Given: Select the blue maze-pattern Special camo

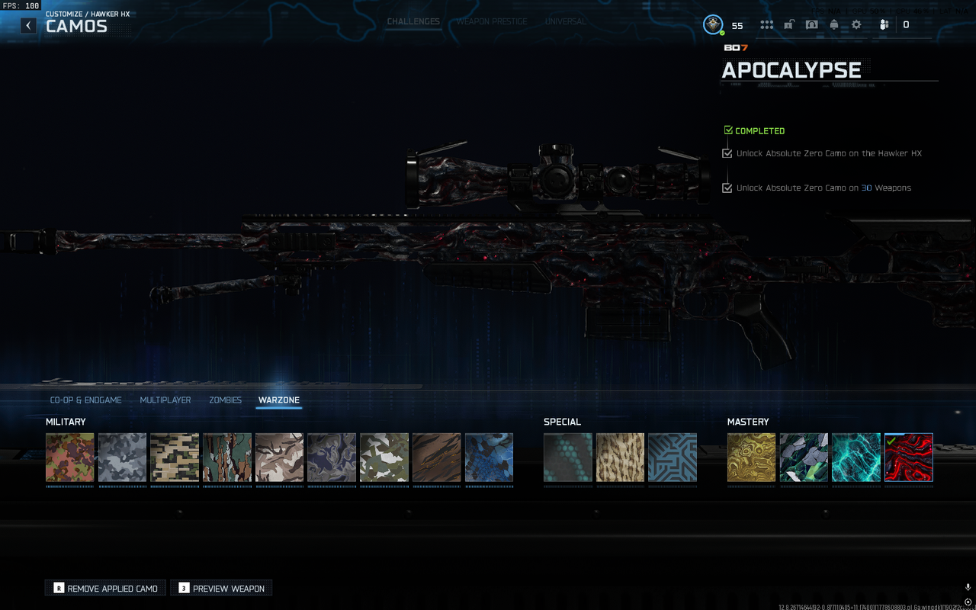Looking at the screenshot, I should tap(673, 457).
